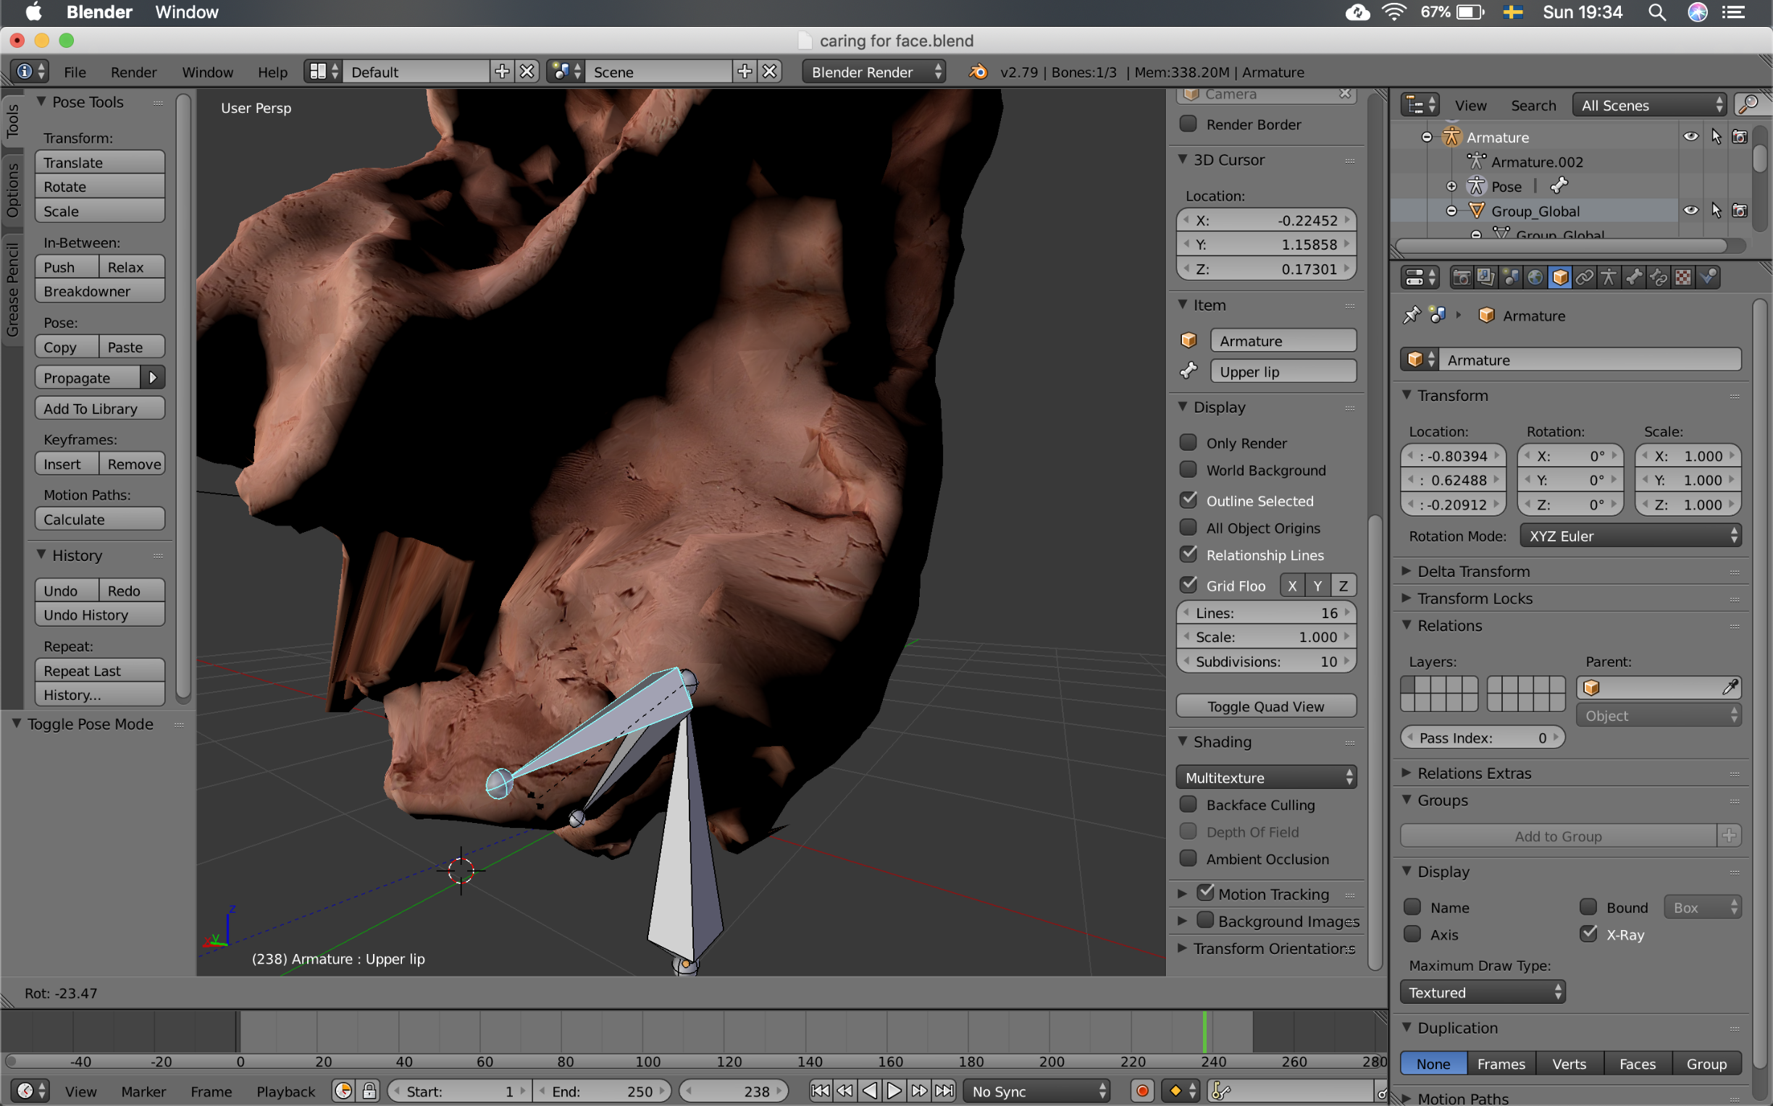1773x1106 pixels.
Task: Open the Bone properties tab icon
Action: 1634,278
